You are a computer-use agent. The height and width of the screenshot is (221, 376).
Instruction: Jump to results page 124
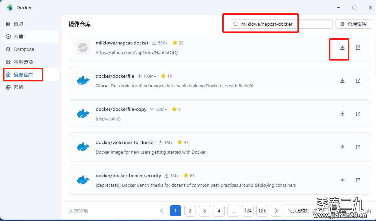247,211
